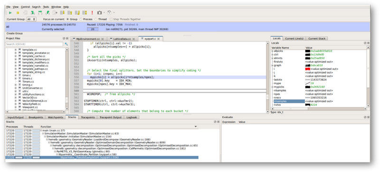Close the Locals panel

[368, 43]
